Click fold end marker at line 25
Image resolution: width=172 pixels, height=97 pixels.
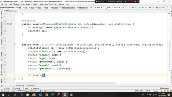pos(15,34)
